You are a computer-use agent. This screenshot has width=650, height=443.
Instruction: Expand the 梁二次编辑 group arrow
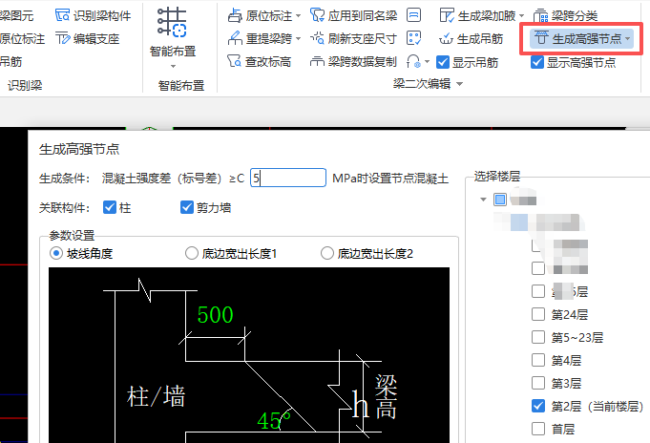click(459, 84)
